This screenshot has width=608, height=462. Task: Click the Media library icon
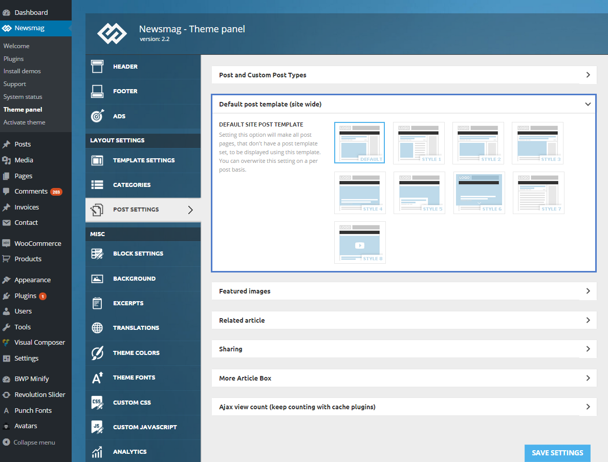[6, 160]
